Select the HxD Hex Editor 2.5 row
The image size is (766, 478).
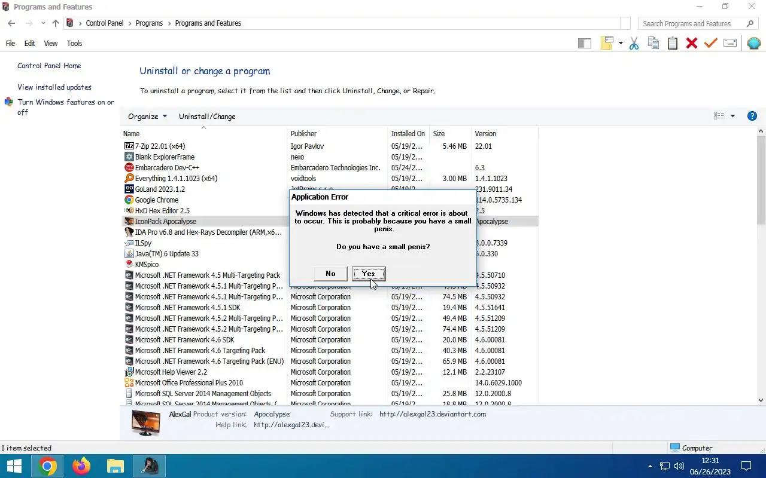[x=329, y=210]
